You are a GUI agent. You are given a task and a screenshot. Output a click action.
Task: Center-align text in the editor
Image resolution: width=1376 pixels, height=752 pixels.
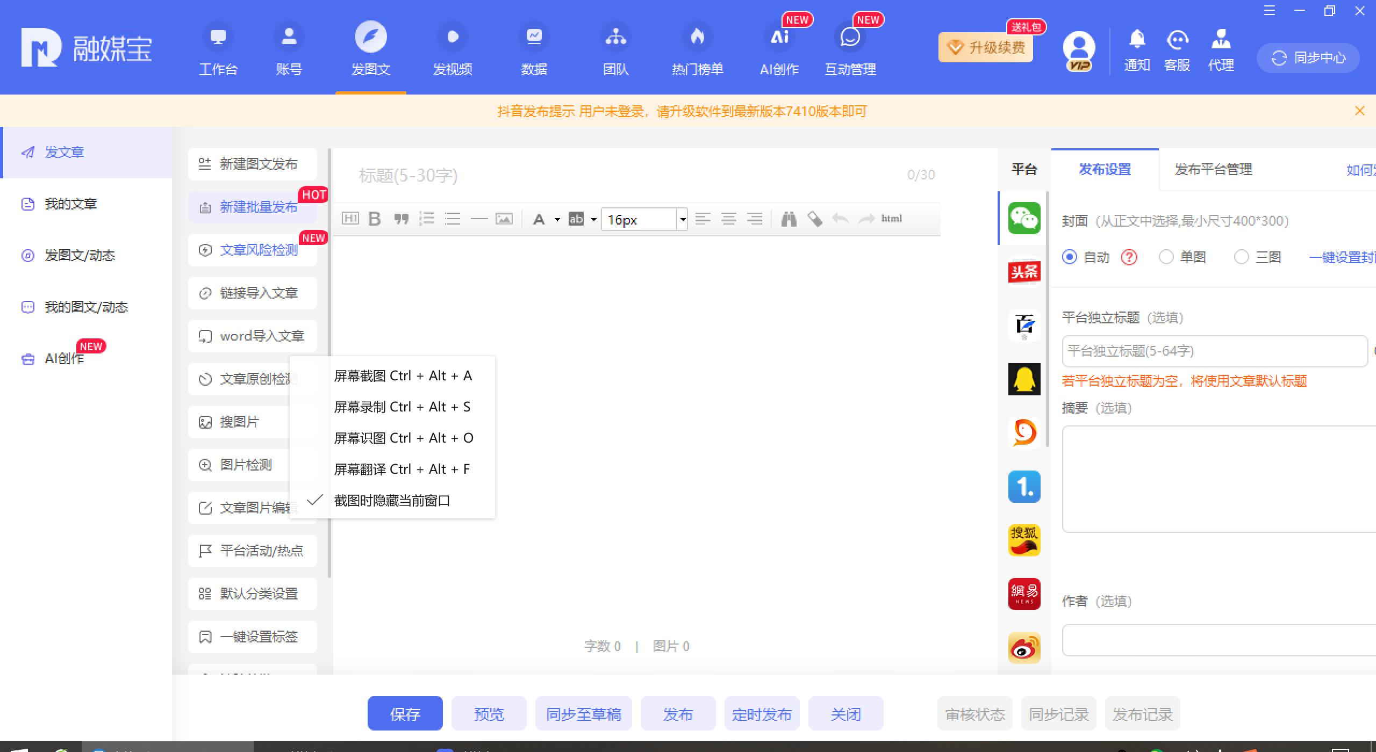(729, 219)
